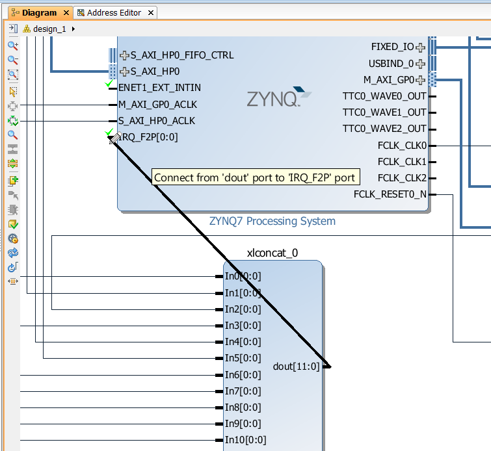Image resolution: width=491 pixels, height=451 pixels.
Task: Click the Customize Block chip icon
Action: 13,210
